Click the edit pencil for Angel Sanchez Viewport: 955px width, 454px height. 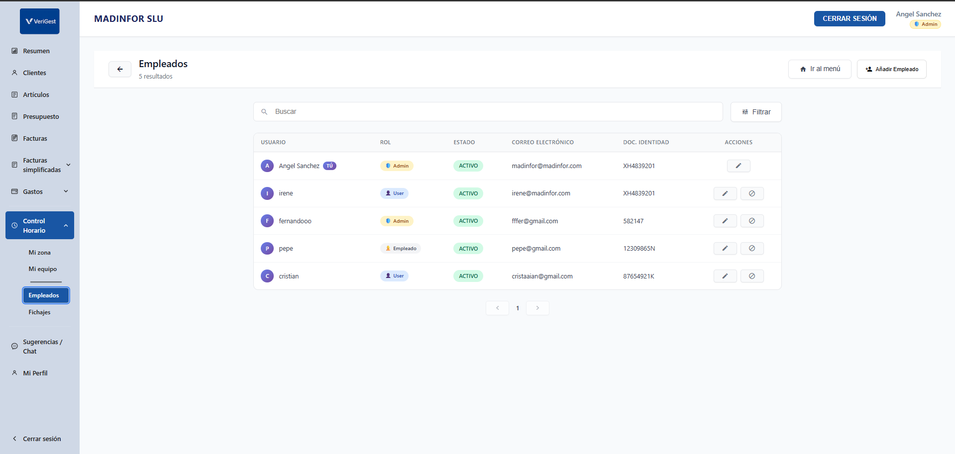tap(738, 166)
